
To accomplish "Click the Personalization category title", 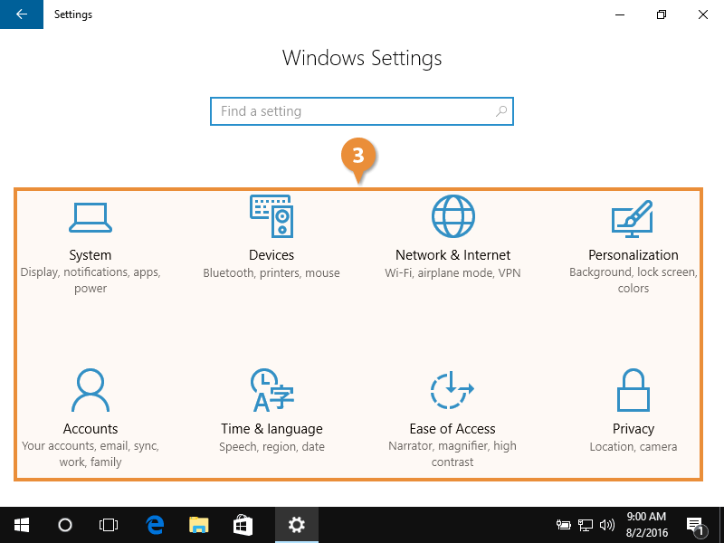I will tap(633, 255).
